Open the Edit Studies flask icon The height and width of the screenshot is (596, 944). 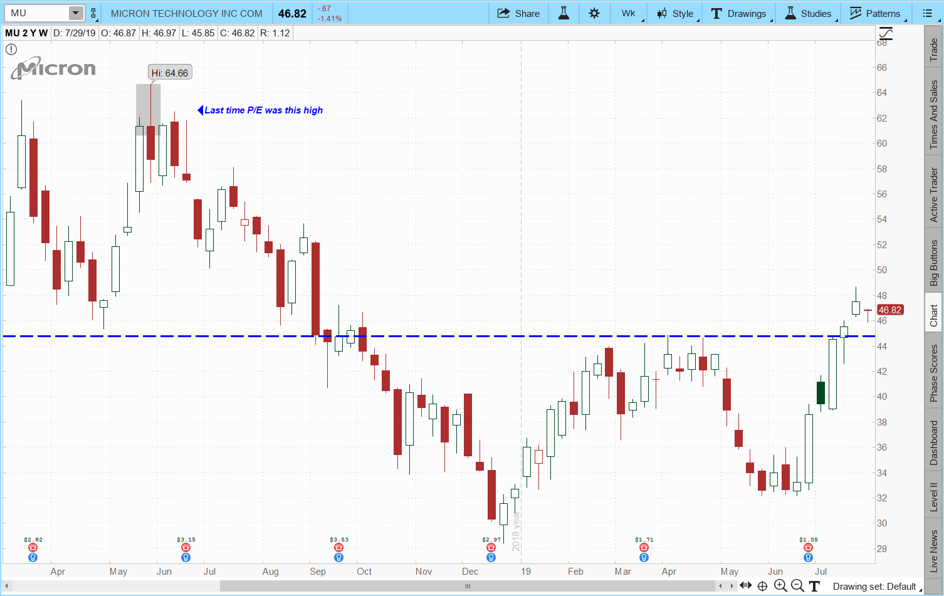coord(564,13)
